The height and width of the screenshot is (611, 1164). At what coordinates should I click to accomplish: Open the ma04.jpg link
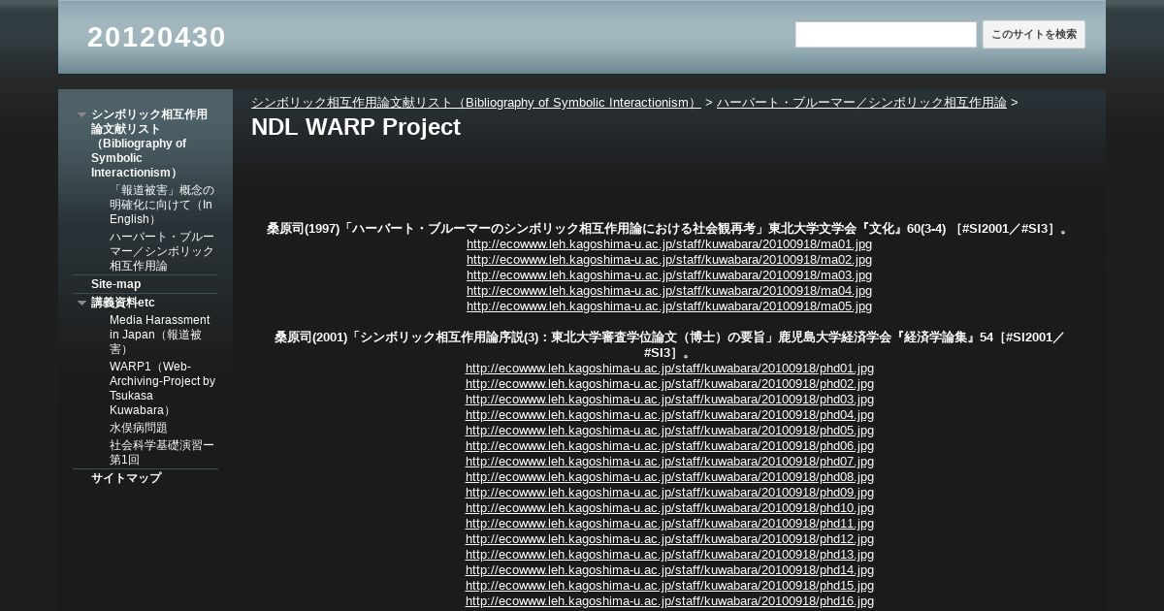[x=669, y=291]
